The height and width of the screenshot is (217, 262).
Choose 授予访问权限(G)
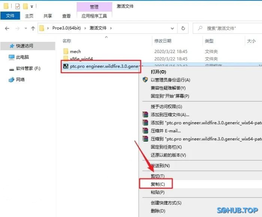166,106
